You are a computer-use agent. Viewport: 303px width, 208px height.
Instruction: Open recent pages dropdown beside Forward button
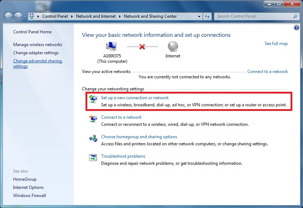coord(25,16)
